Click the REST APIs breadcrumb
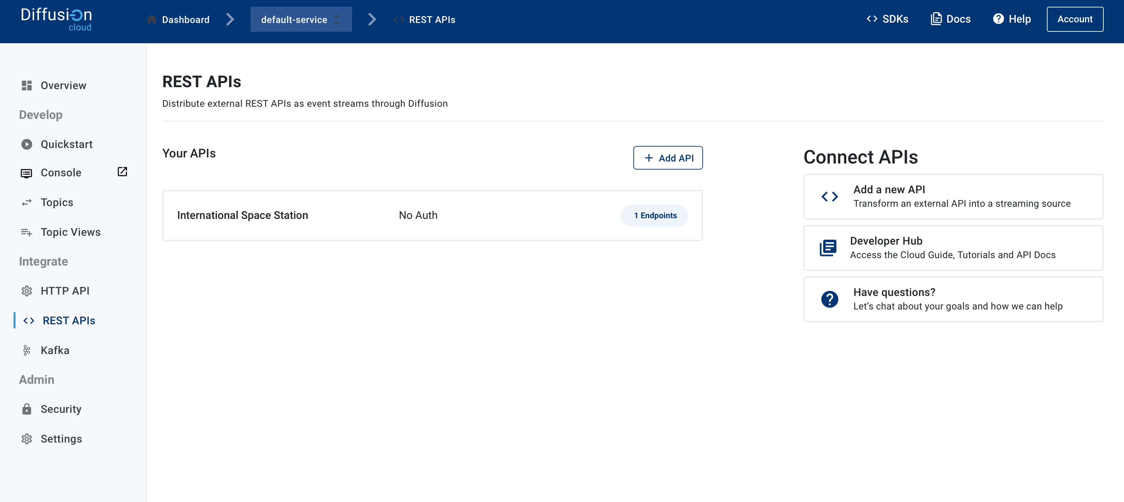 (x=432, y=20)
